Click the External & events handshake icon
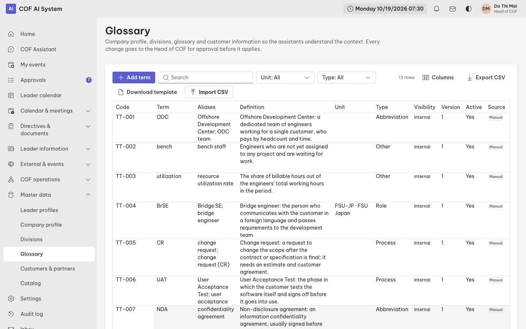The image size is (526, 329). (x=11, y=164)
